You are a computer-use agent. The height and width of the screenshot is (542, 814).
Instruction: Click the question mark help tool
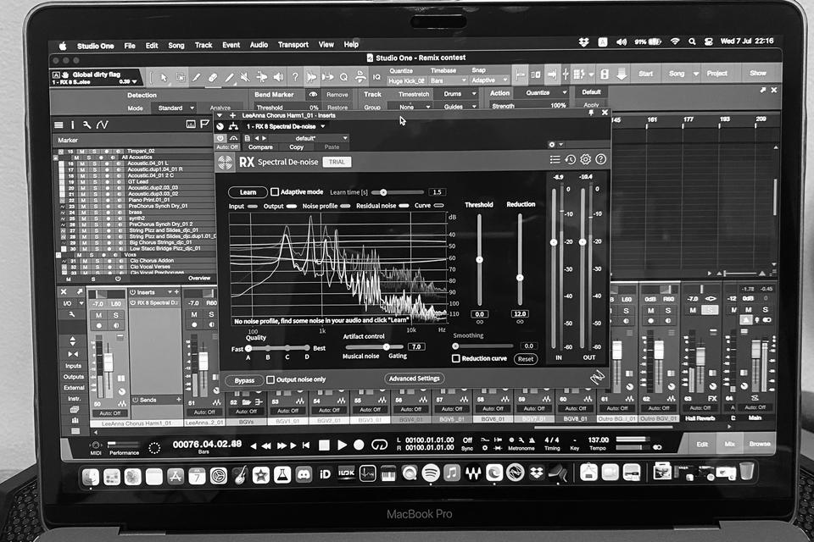pos(295,77)
